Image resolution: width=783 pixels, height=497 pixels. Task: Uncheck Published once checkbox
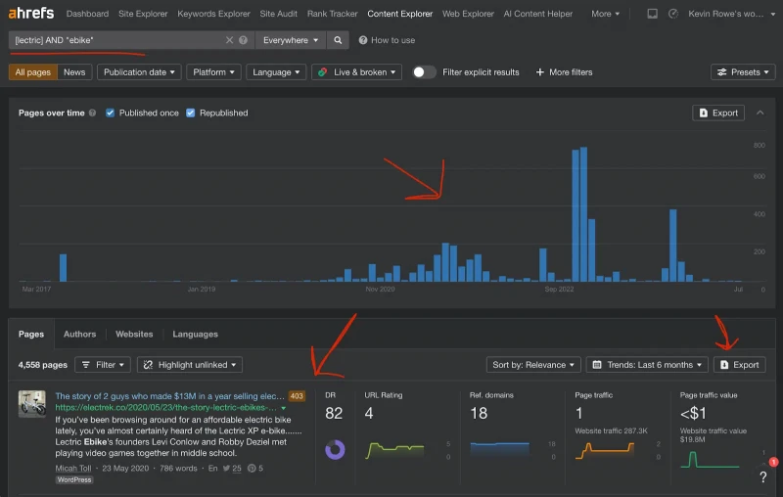[x=110, y=113]
